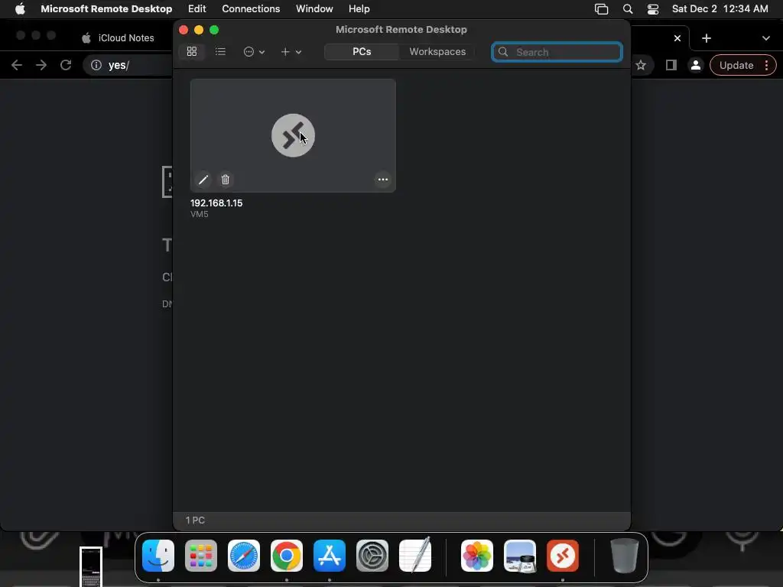Bookmark this page with the star icon
The height and width of the screenshot is (587, 783).
[x=642, y=66]
